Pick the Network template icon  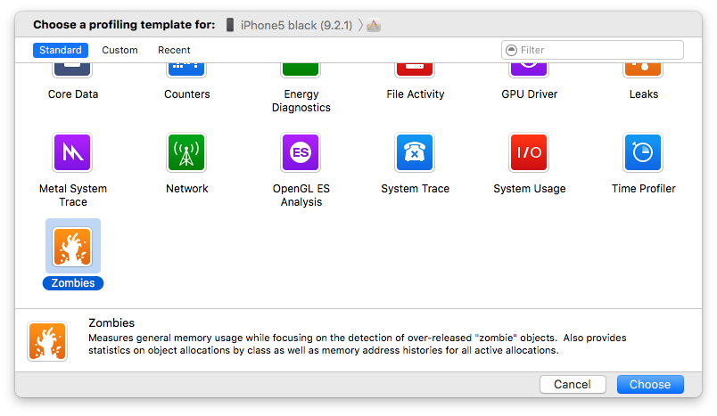pos(186,152)
